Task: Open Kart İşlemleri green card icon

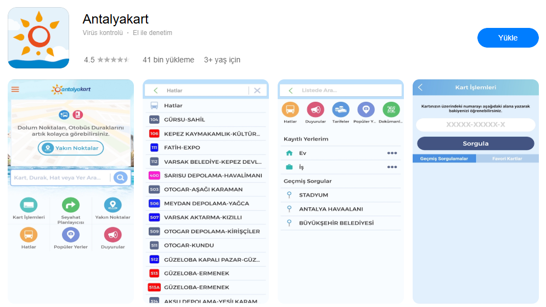Action: 29,205
